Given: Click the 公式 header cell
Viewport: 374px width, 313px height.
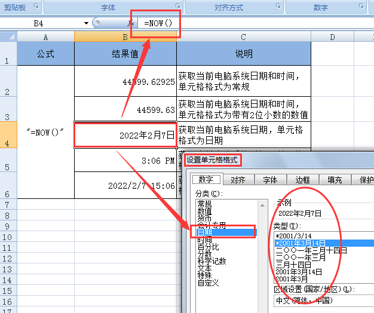Looking at the screenshot, I should pos(45,54).
